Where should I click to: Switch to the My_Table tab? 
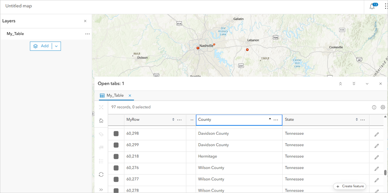click(115, 96)
